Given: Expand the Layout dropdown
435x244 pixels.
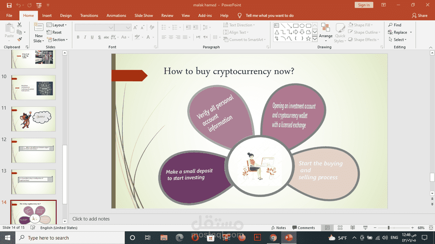Looking at the screenshot, I should click(x=57, y=25).
